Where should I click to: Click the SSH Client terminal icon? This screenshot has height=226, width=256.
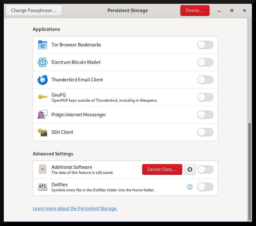tap(42, 132)
